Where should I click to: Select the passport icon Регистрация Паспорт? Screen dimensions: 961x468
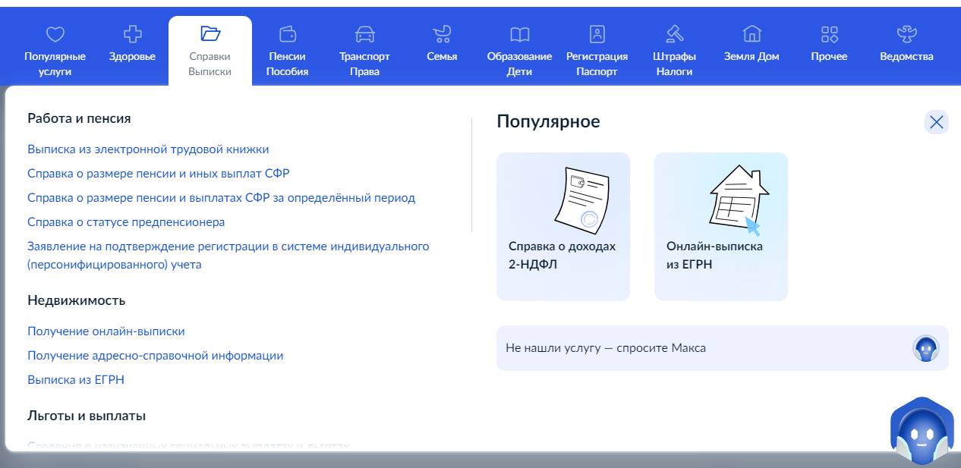pyautogui.click(x=597, y=34)
